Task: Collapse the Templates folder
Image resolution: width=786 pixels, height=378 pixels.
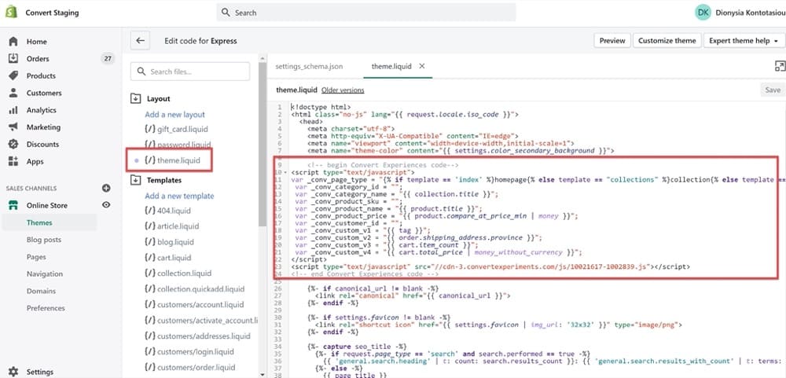Action: pos(136,180)
